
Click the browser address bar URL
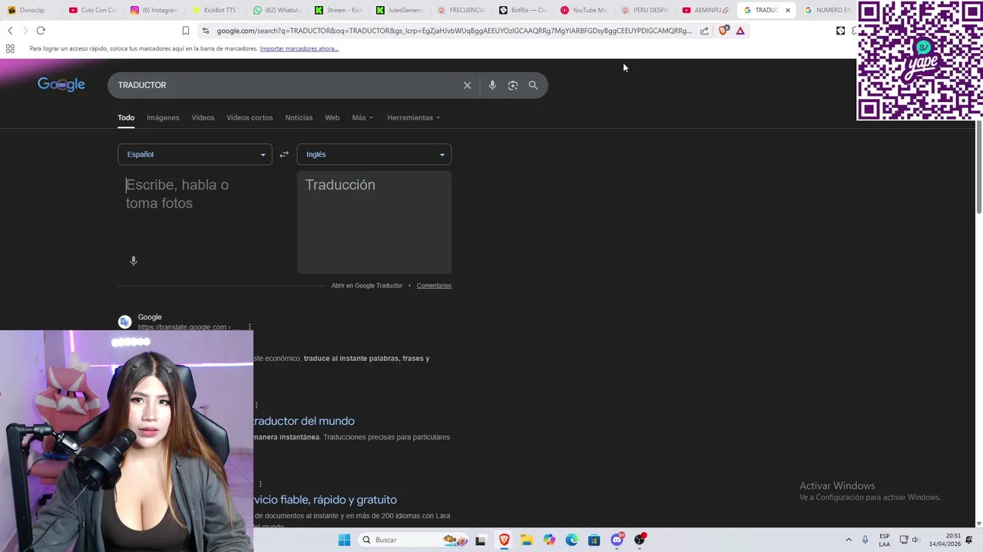click(x=453, y=31)
